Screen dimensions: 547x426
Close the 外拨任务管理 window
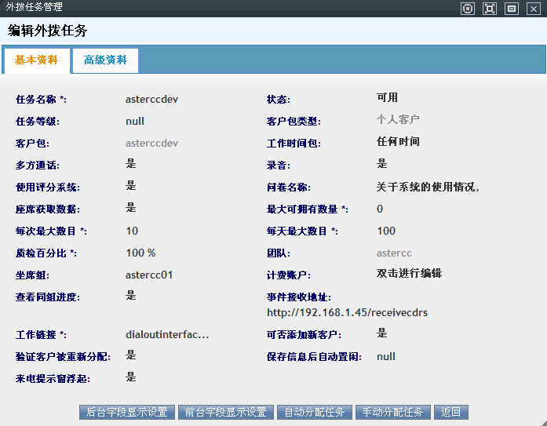[x=534, y=9]
